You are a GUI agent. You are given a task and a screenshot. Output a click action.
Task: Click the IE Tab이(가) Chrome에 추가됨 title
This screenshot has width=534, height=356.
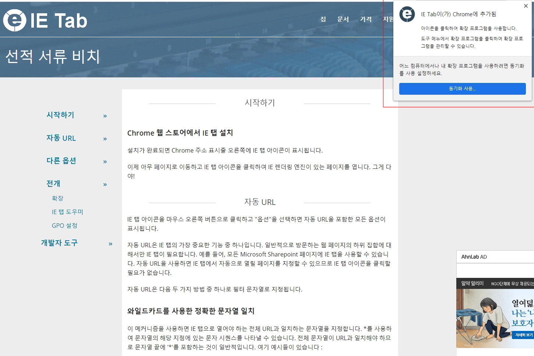pyautogui.click(x=459, y=14)
